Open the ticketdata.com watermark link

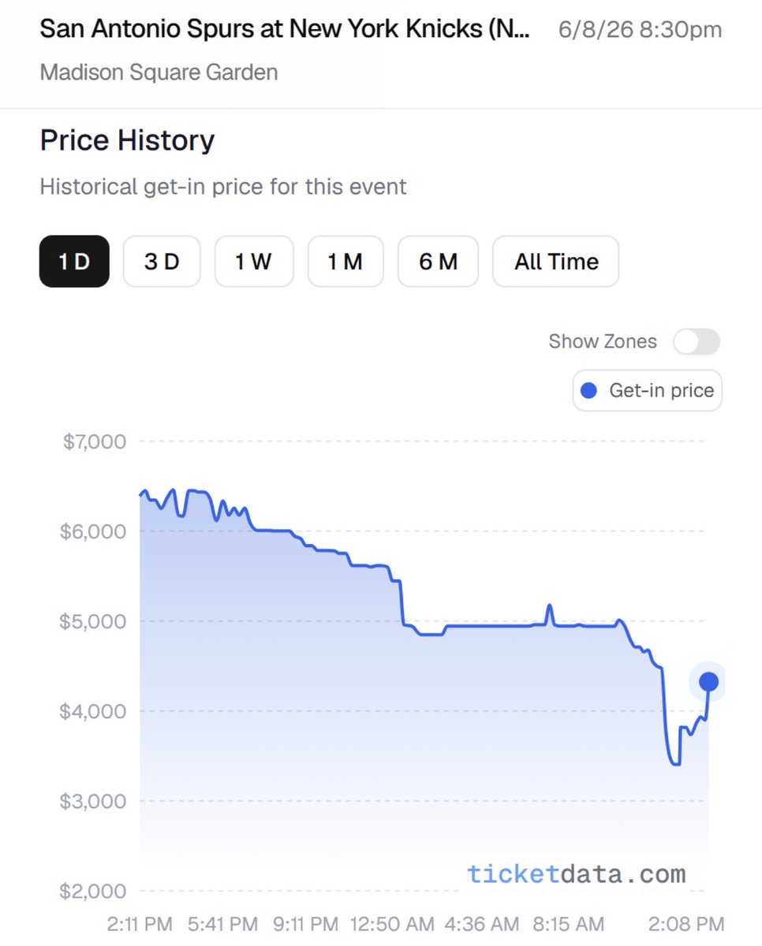[x=576, y=873]
